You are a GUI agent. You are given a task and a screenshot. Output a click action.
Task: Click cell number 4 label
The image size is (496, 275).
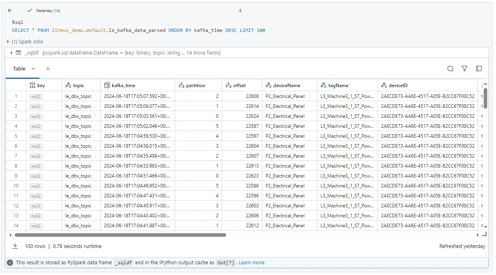tap(240, 11)
